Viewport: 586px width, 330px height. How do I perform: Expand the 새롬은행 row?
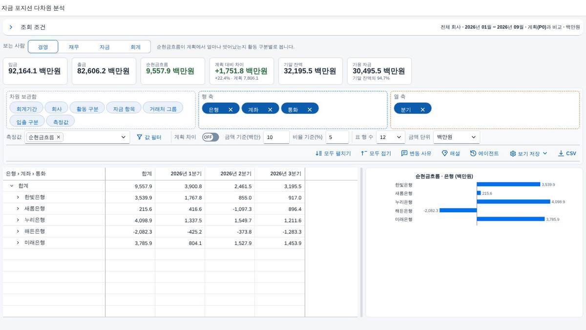(x=18, y=208)
